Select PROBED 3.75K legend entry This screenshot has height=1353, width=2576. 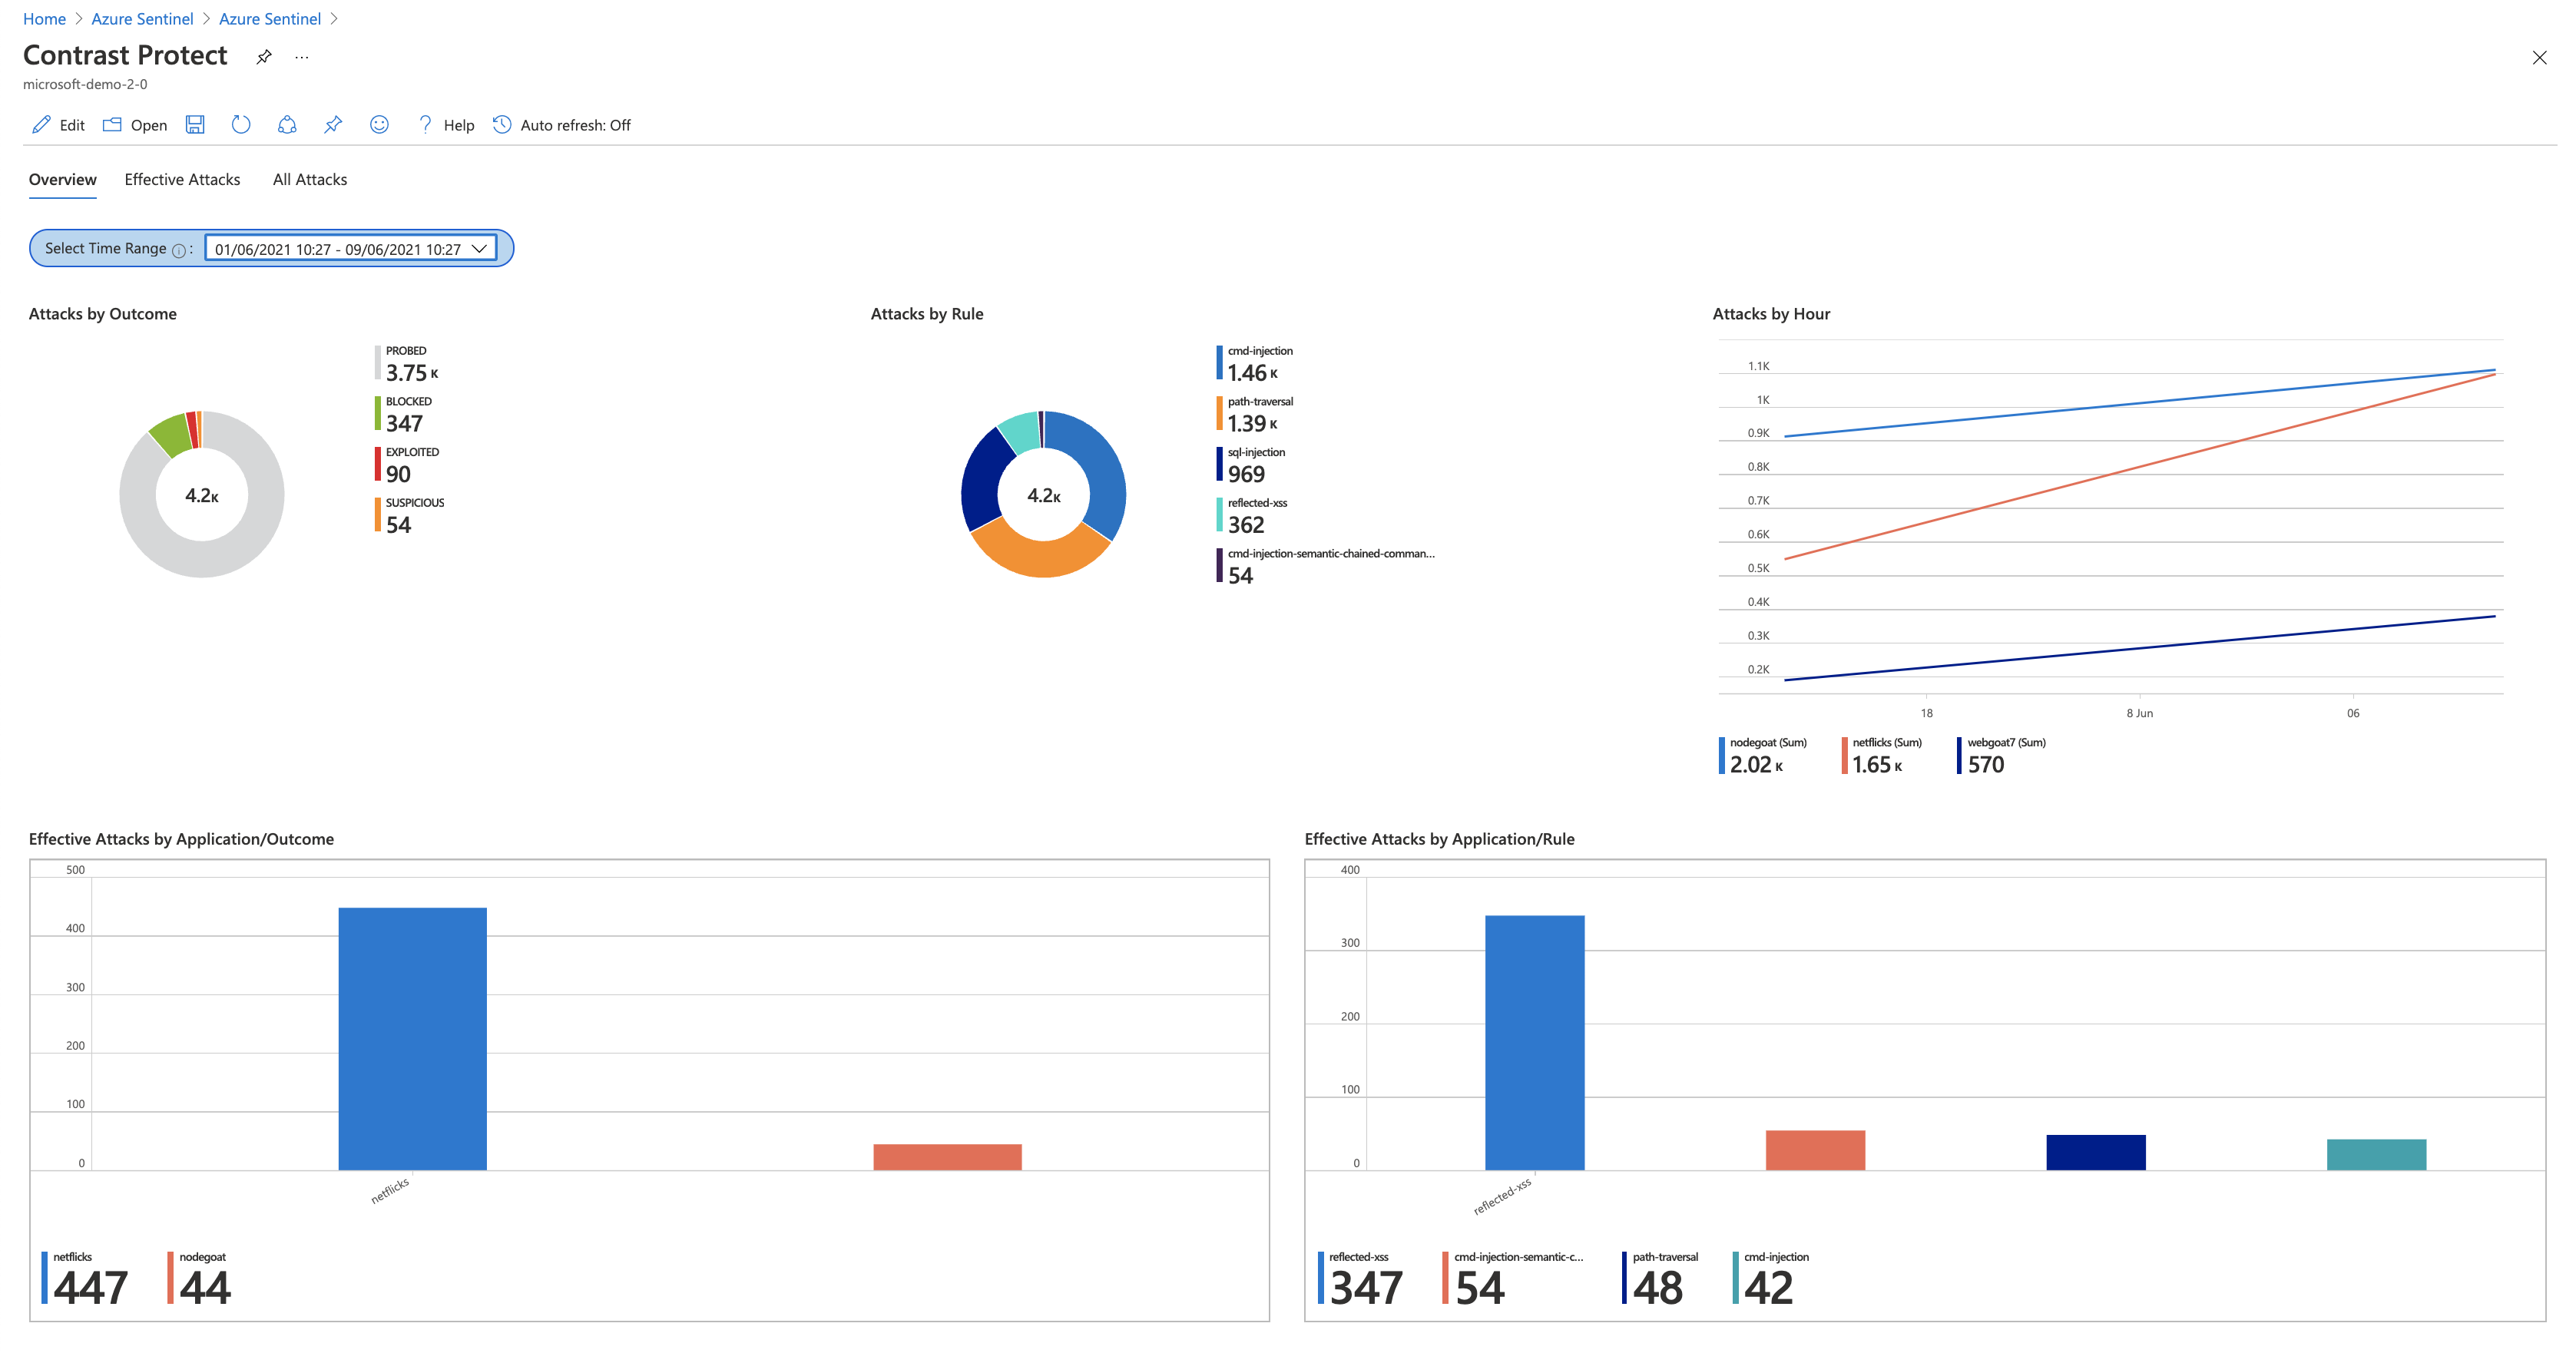pyautogui.click(x=408, y=364)
